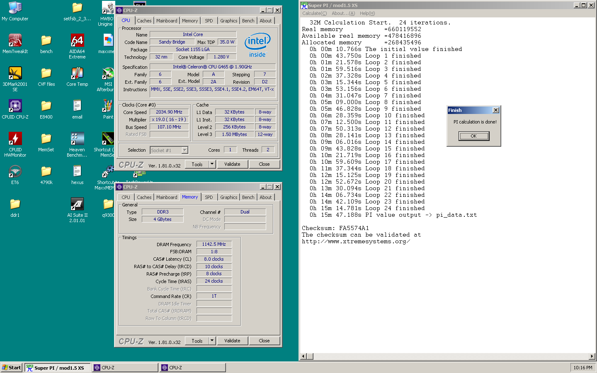Switch to Caches tab in upper CPU-Z
Screen dimensions: 597x373
144,21
